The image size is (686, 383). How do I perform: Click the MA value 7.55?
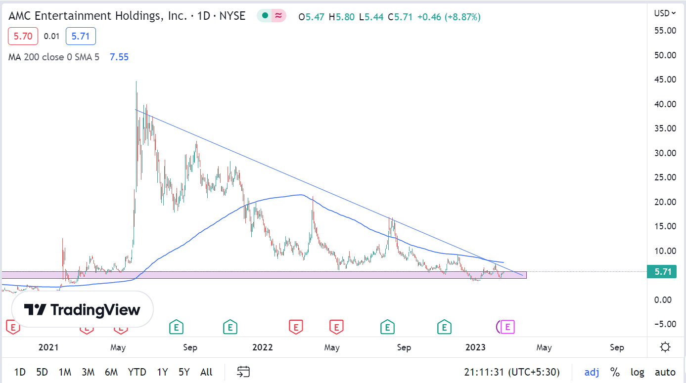119,57
